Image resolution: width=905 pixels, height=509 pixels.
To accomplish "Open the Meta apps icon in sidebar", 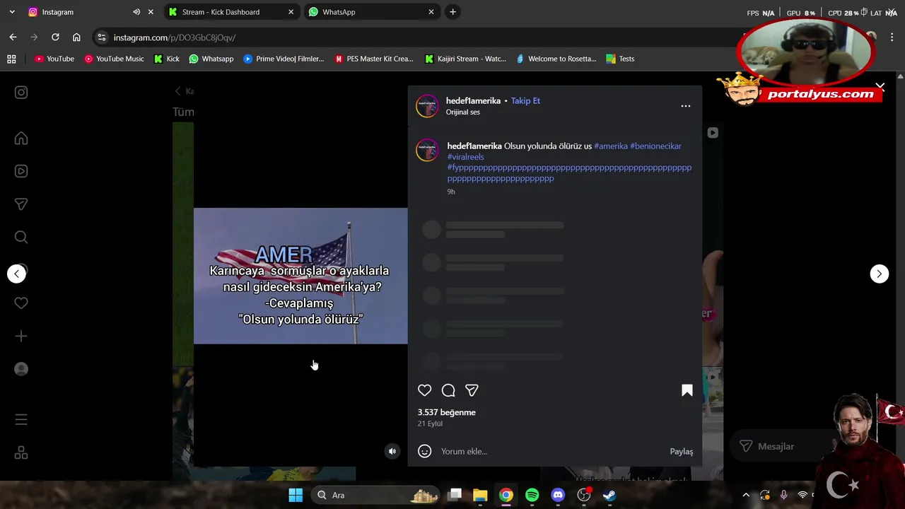I will 21,453.
